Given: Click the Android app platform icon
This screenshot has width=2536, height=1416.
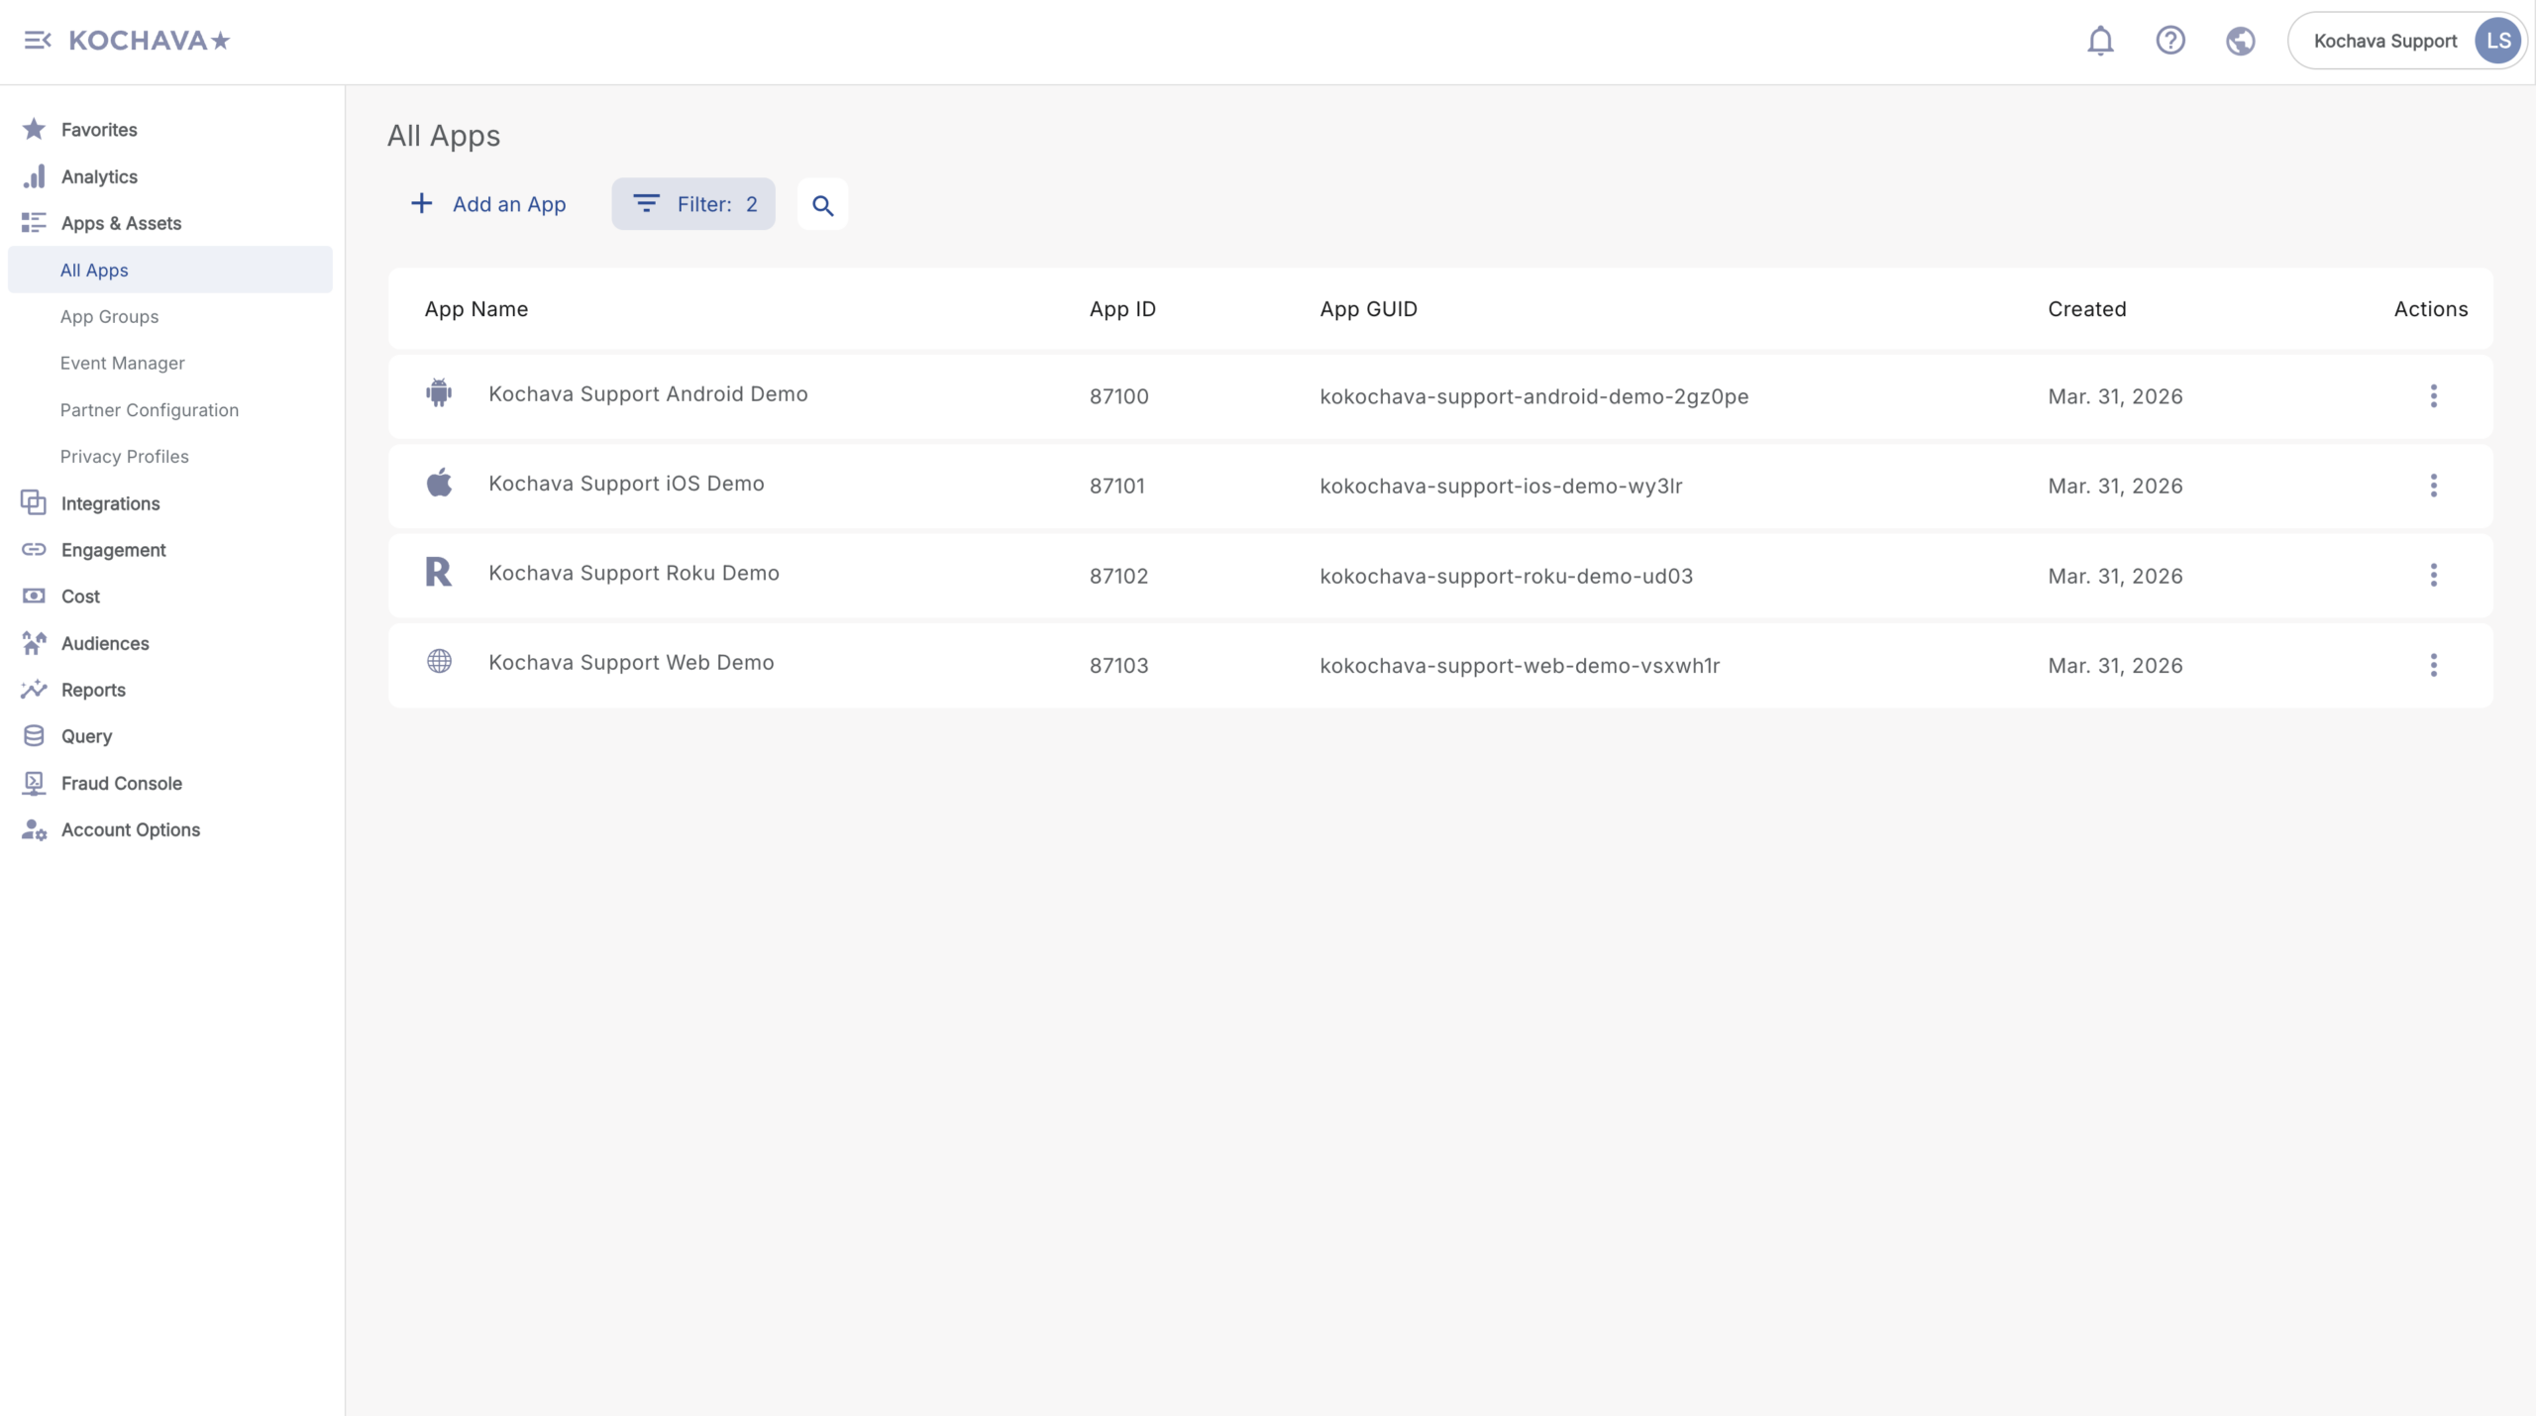Looking at the screenshot, I should pos(439,393).
